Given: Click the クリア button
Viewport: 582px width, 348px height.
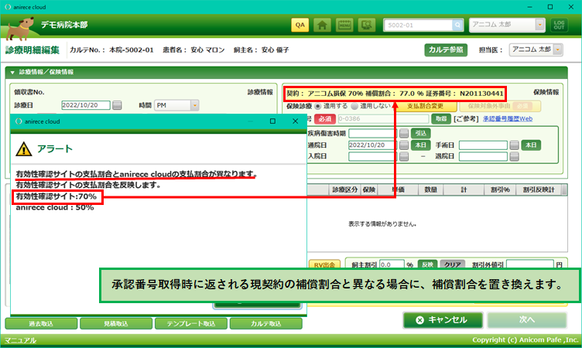Looking at the screenshot, I should pos(453,264).
